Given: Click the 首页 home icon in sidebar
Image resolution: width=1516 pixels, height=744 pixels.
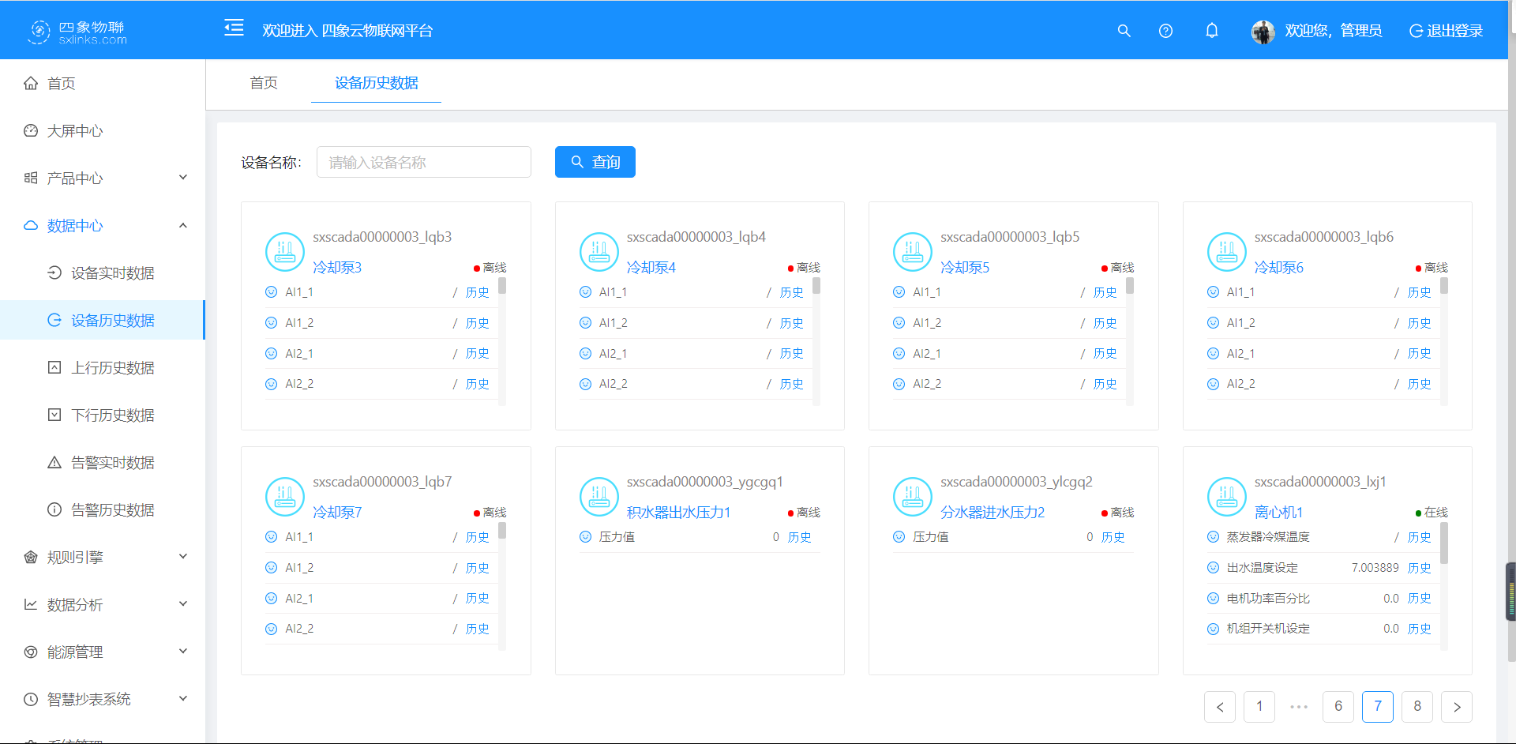Looking at the screenshot, I should point(31,84).
